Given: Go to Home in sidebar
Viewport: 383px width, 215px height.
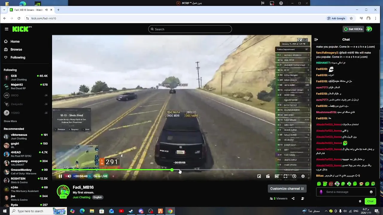Looking at the screenshot, I should tap(12, 42).
